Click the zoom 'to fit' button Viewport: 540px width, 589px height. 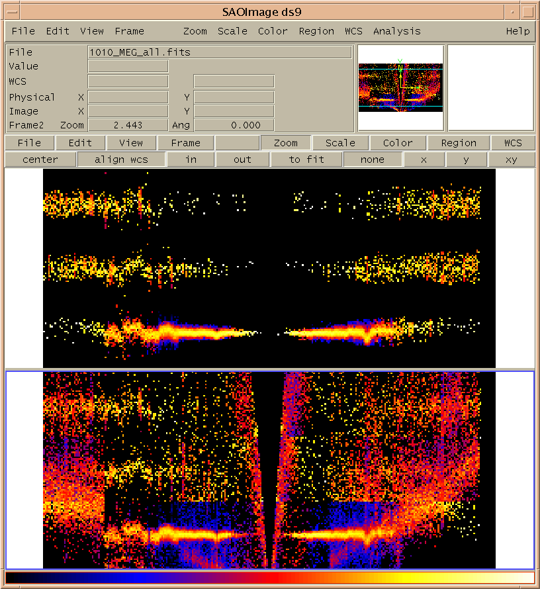tap(306, 159)
